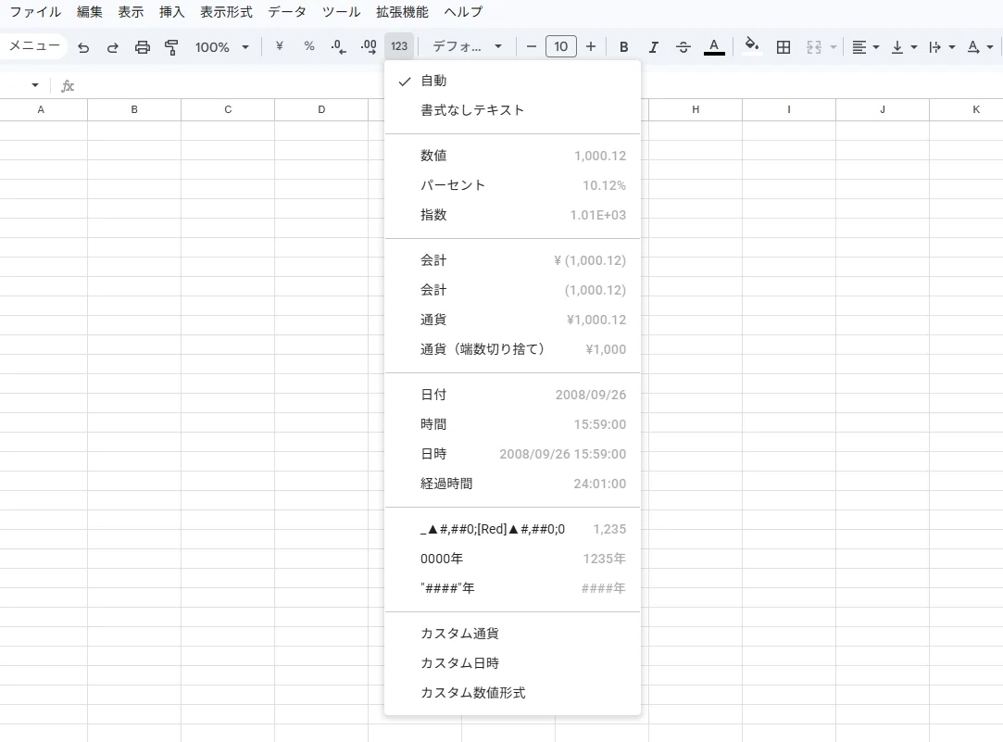
Task: Choose 時間 time format
Action: tap(512, 424)
